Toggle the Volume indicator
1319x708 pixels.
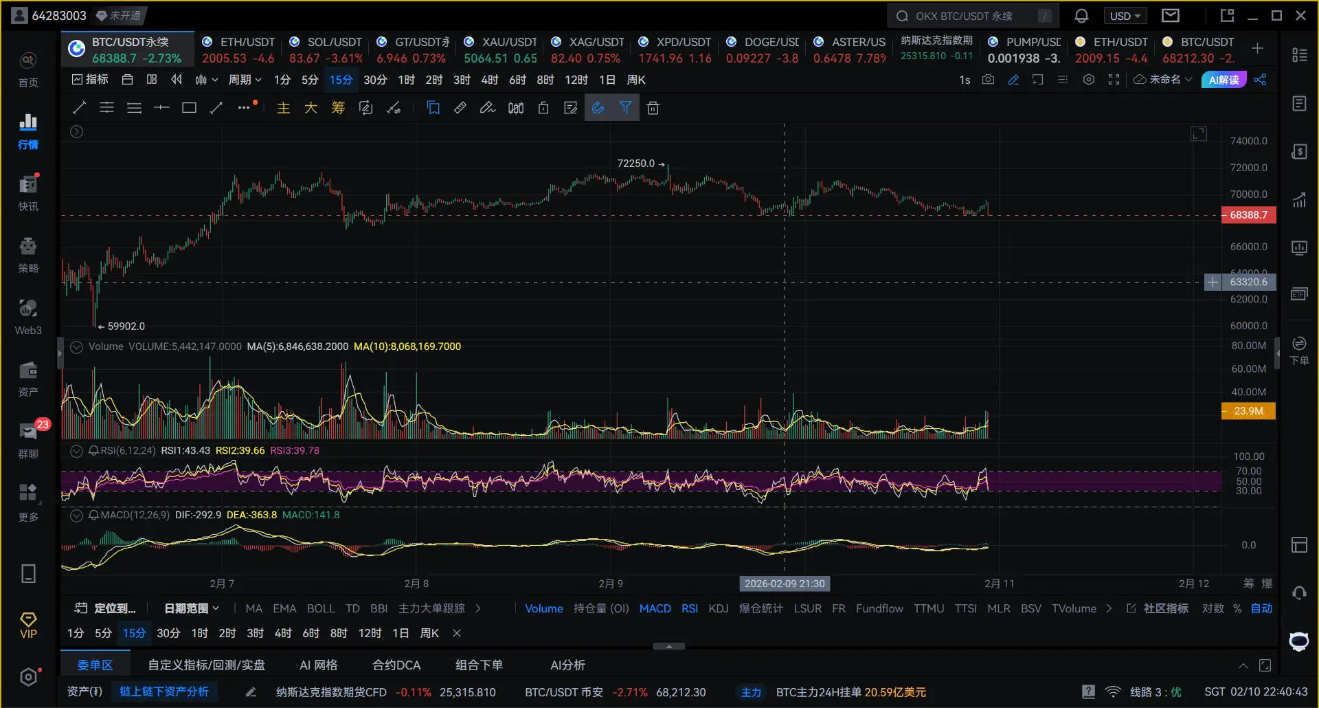pyautogui.click(x=543, y=608)
